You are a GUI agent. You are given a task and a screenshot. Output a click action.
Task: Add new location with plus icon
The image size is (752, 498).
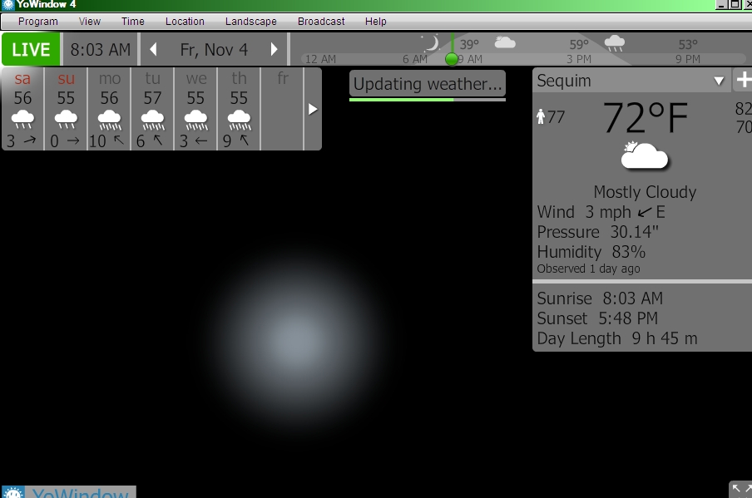743,81
